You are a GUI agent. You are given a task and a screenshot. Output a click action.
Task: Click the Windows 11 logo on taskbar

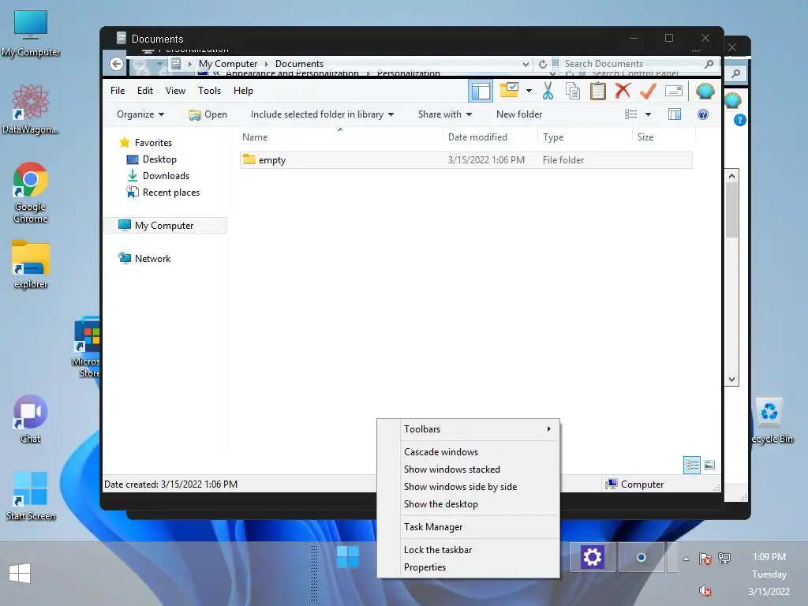coord(348,557)
